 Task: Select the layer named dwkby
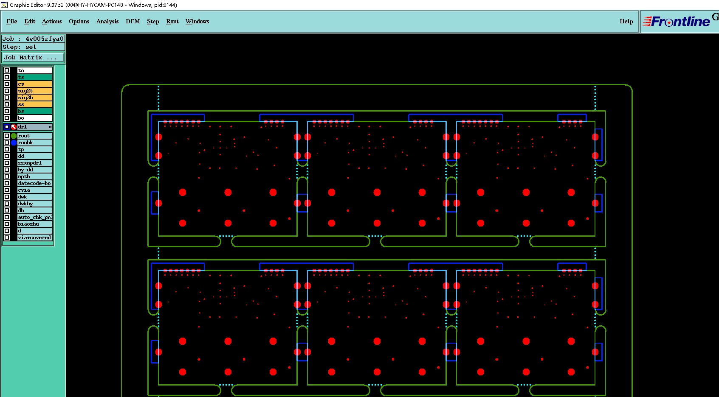34,204
